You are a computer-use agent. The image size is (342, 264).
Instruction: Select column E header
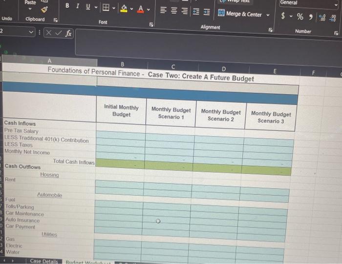click(275, 71)
